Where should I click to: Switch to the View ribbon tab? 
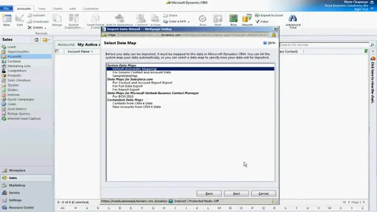pyautogui.click(x=42, y=9)
